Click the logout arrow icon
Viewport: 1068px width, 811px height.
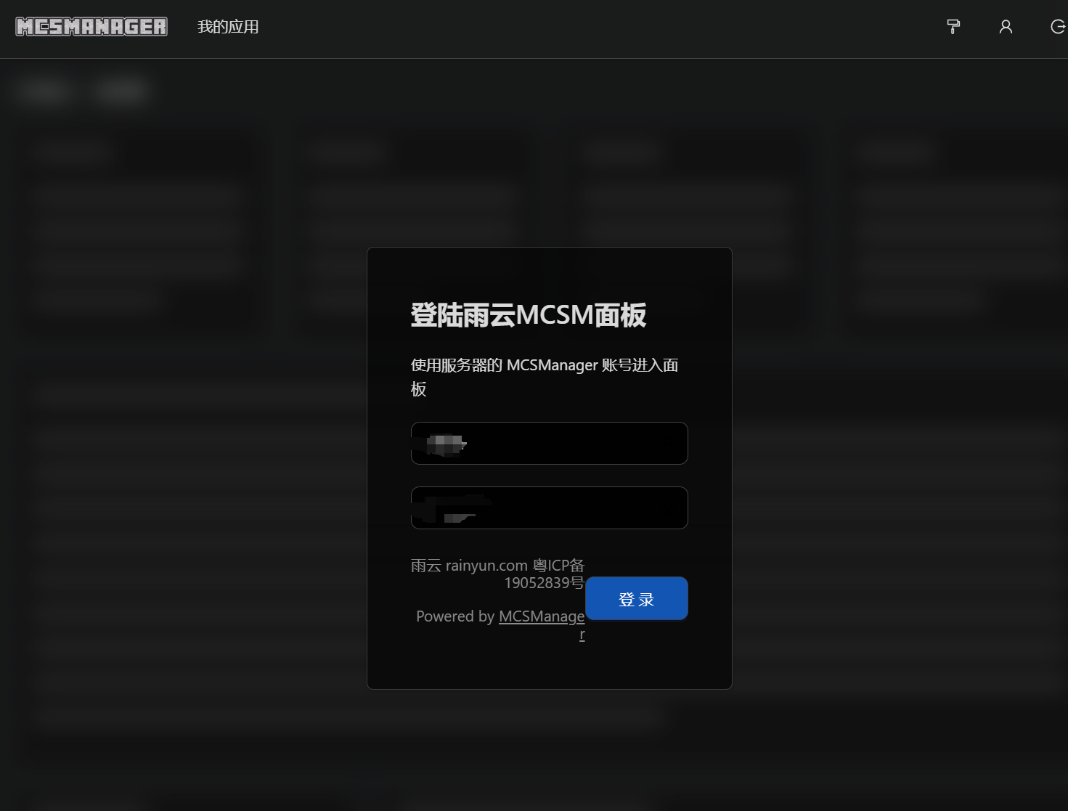coord(1057,27)
